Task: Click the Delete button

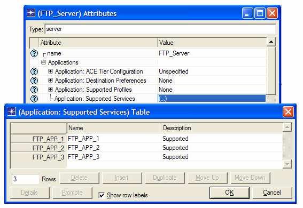Action: click(x=79, y=178)
